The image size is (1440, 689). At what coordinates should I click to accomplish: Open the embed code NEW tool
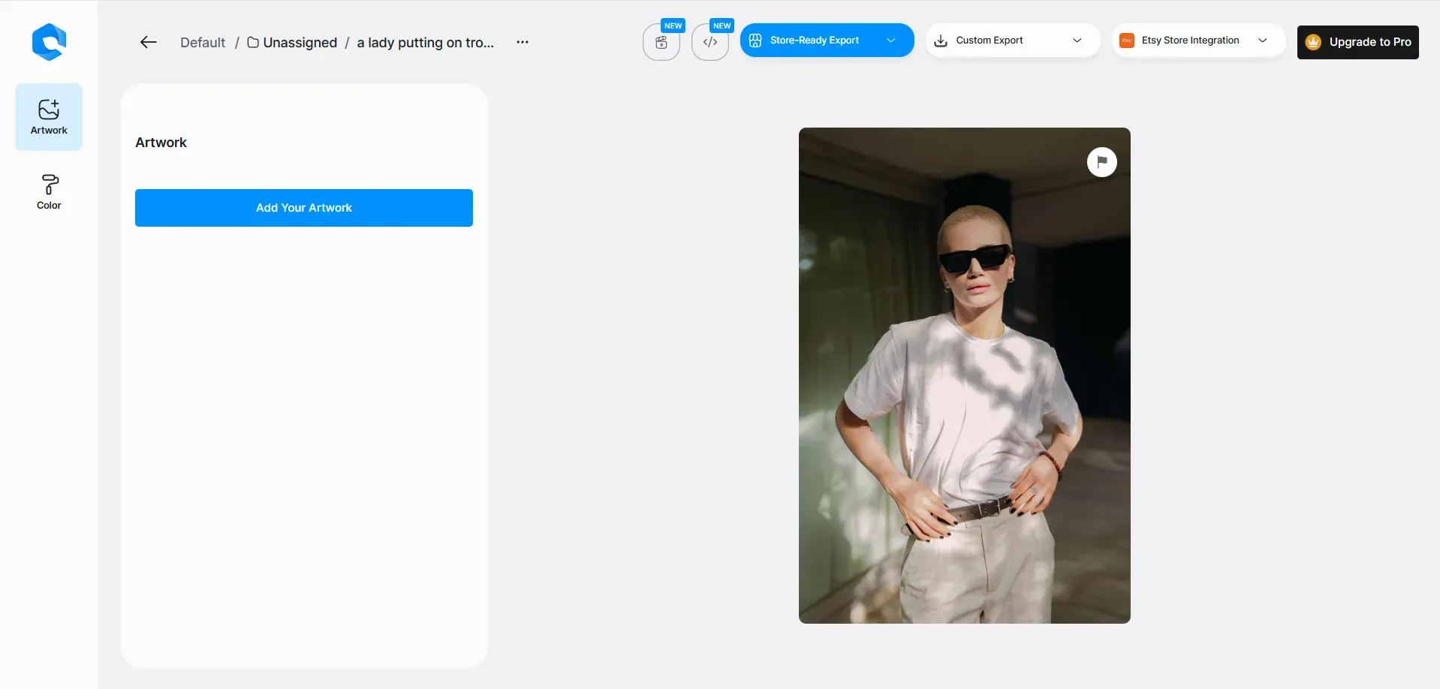coord(710,43)
